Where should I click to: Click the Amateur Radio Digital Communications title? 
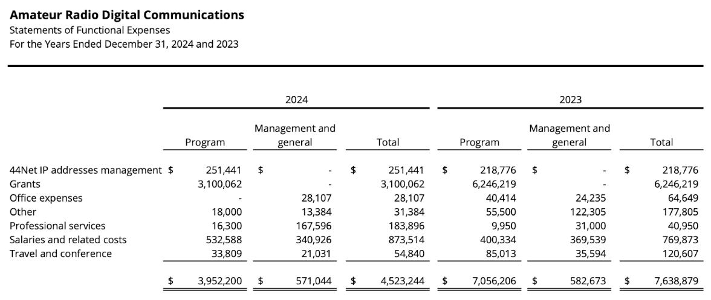pyautogui.click(x=128, y=15)
